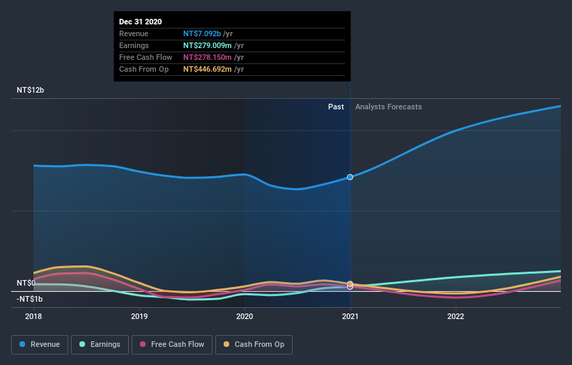The height and width of the screenshot is (365, 572).
Task: Toggle the Earnings legend button
Action: [100, 345]
